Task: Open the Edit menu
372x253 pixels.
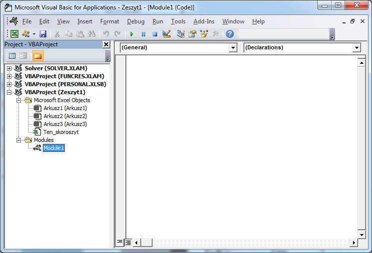Action: [x=44, y=21]
